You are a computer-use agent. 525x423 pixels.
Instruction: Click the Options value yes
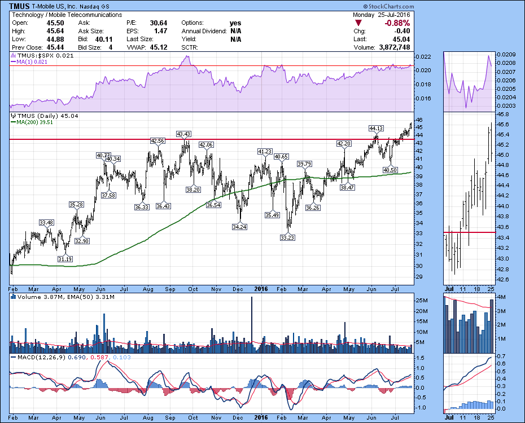point(235,23)
